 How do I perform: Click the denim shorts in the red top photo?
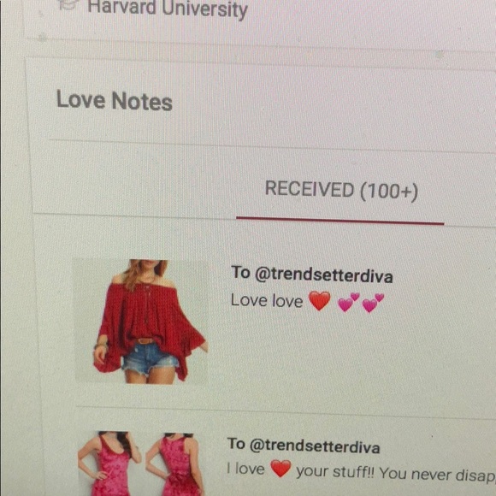(x=150, y=357)
